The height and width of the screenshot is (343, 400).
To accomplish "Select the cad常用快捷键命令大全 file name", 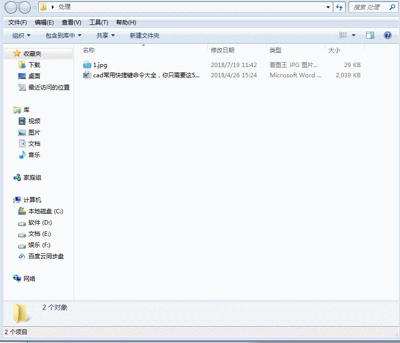I will pyautogui.click(x=146, y=75).
